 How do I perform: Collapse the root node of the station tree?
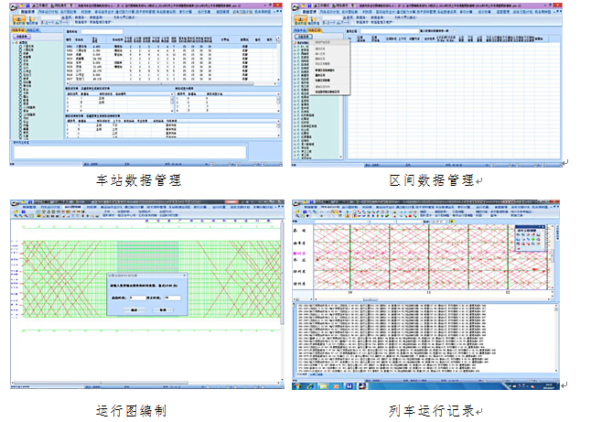tap(14, 41)
